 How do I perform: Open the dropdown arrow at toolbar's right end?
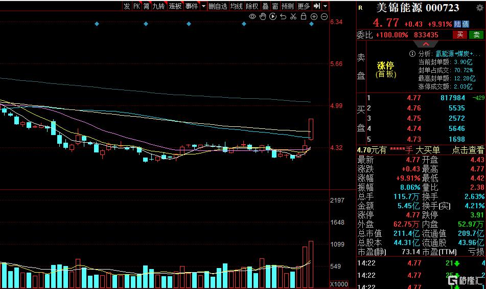tap(325, 6)
